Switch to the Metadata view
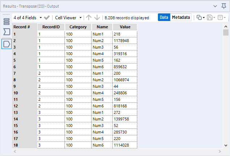 tap(181, 17)
